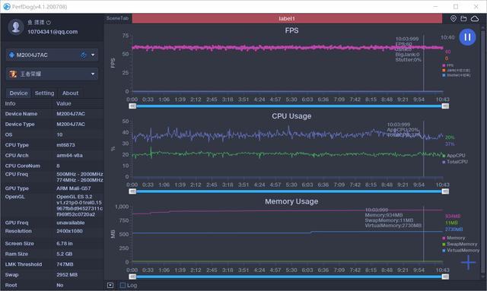Click the FPS chart title

[x=291, y=30]
